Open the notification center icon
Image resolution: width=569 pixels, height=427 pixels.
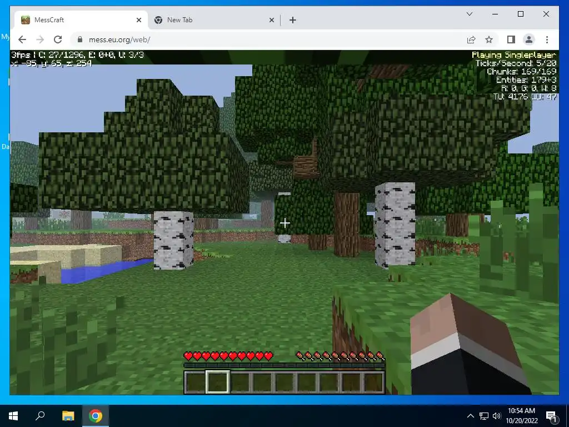(x=552, y=416)
